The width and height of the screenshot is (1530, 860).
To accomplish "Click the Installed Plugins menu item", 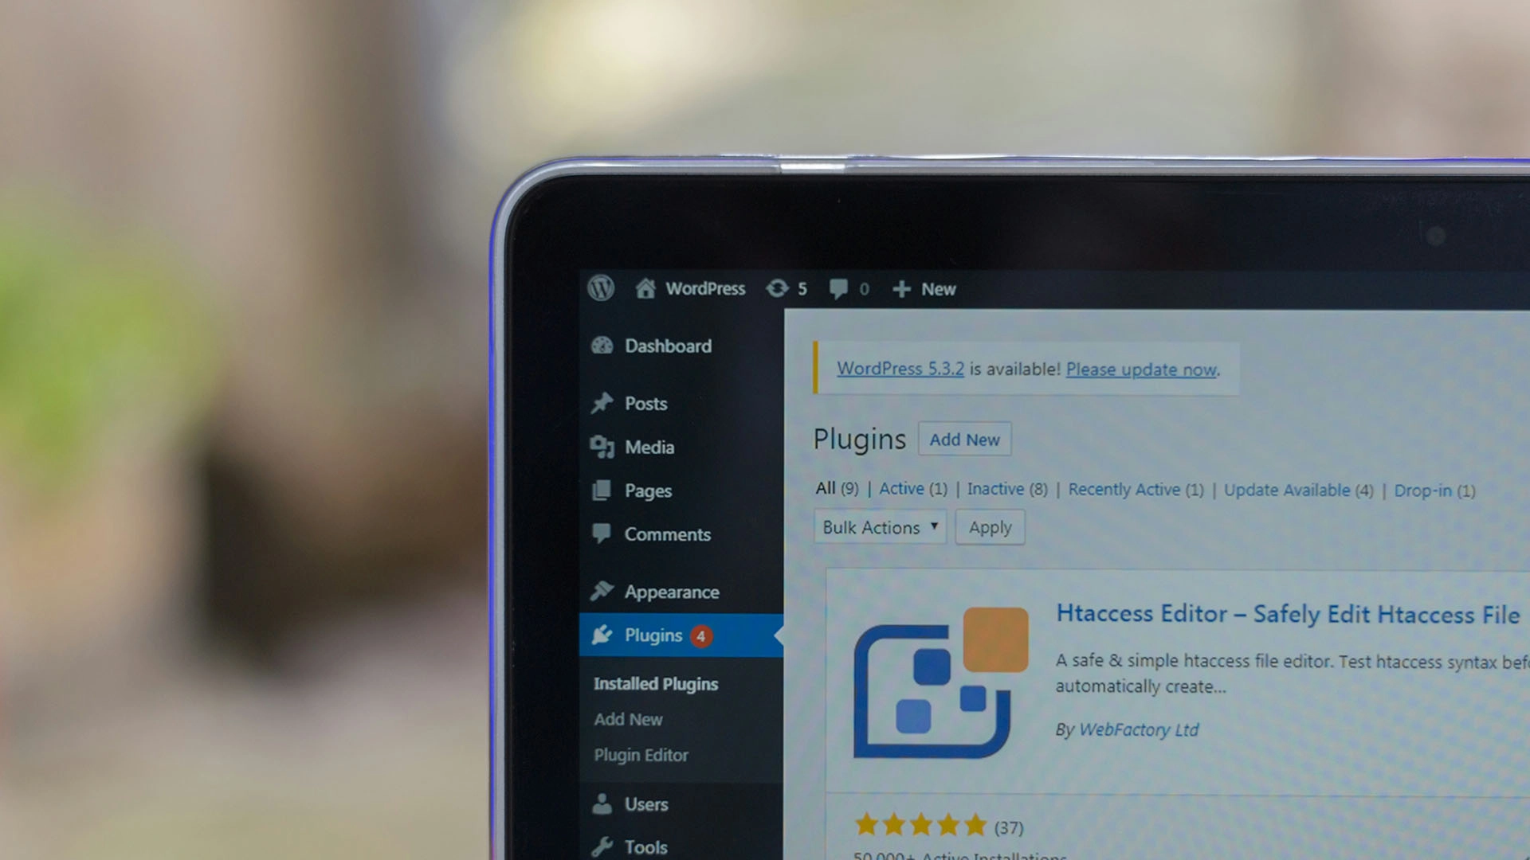I will click(657, 683).
